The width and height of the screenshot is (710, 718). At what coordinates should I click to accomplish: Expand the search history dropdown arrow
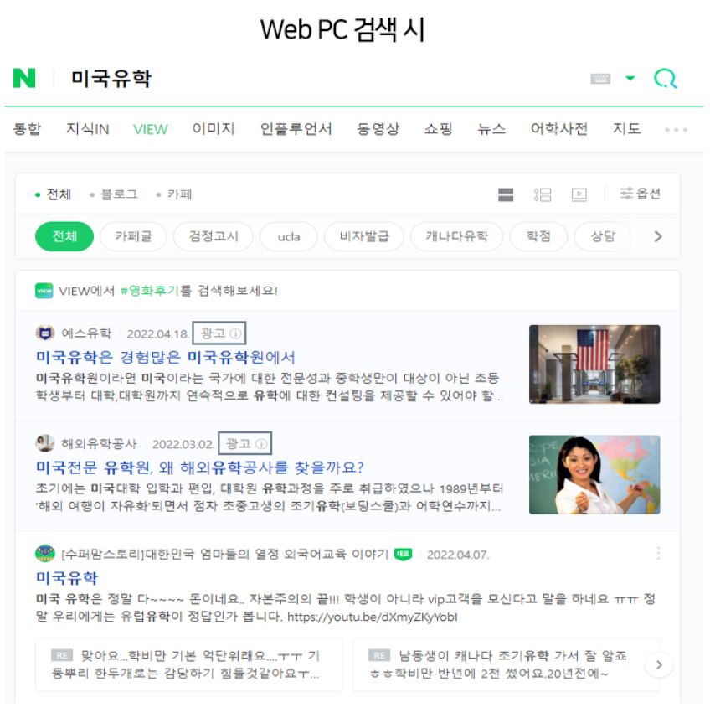630,78
